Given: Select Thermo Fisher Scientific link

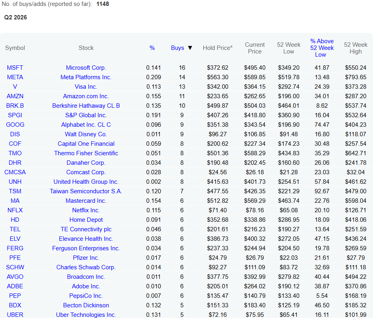Looking at the screenshot, I should 86,153.
